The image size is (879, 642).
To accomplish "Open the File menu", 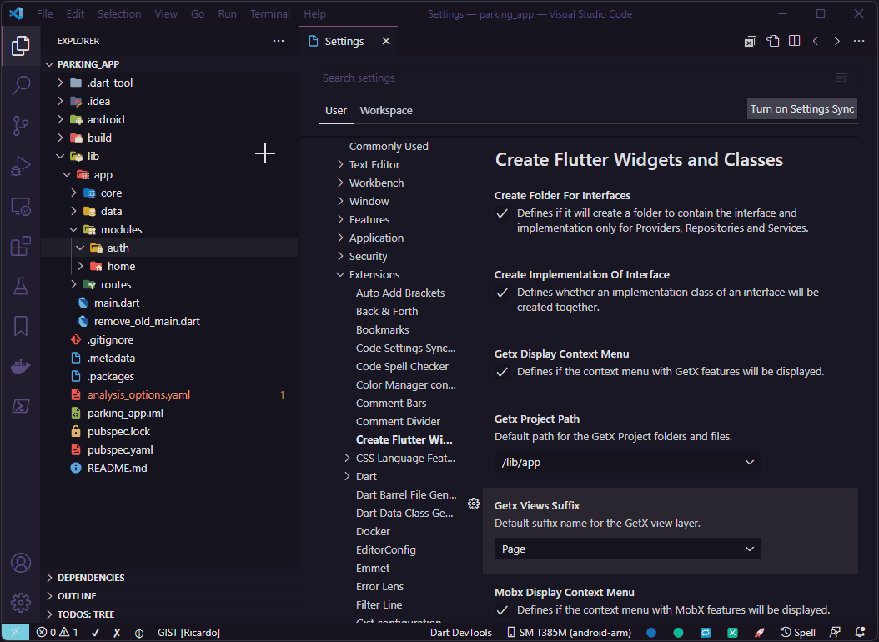I will pos(45,13).
